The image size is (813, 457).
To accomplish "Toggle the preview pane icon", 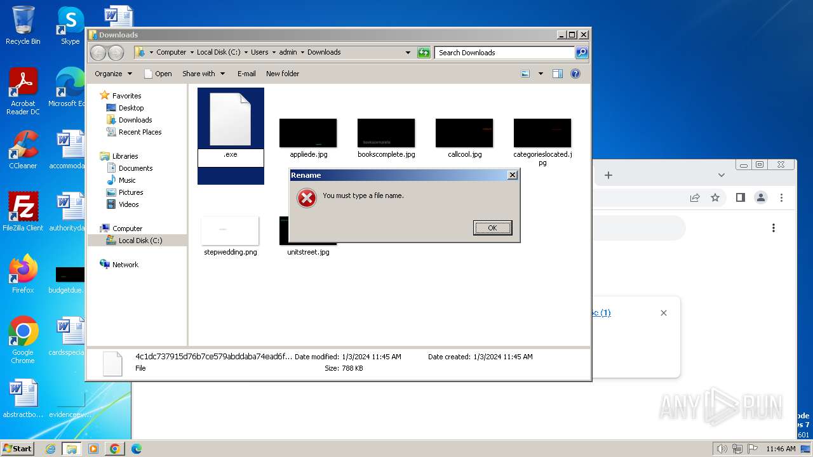I will tap(558, 74).
